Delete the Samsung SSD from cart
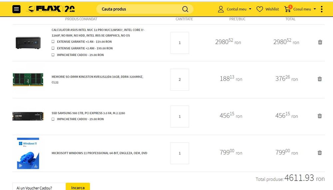The height and width of the screenshot is (190, 333). 320,116
